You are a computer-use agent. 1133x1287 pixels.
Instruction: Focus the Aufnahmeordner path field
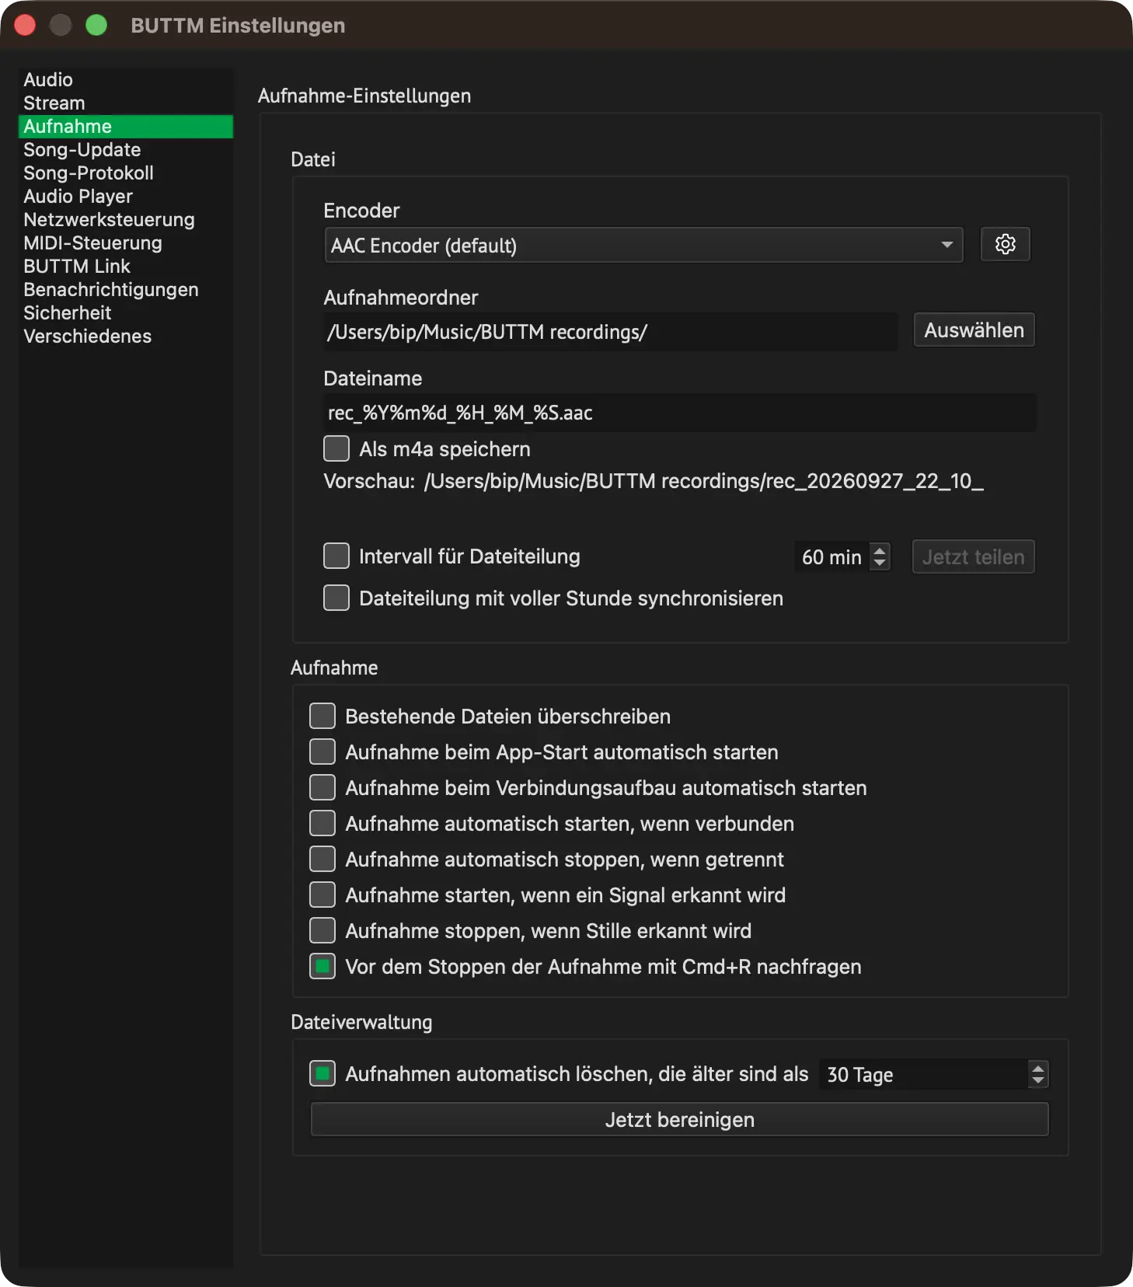pyautogui.click(x=611, y=332)
